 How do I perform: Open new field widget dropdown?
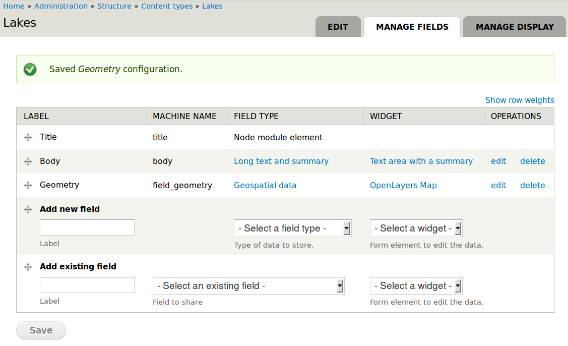coord(416,228)
